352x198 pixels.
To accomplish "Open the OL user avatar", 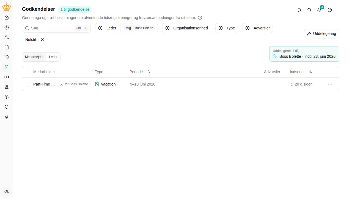I will 7,191.
